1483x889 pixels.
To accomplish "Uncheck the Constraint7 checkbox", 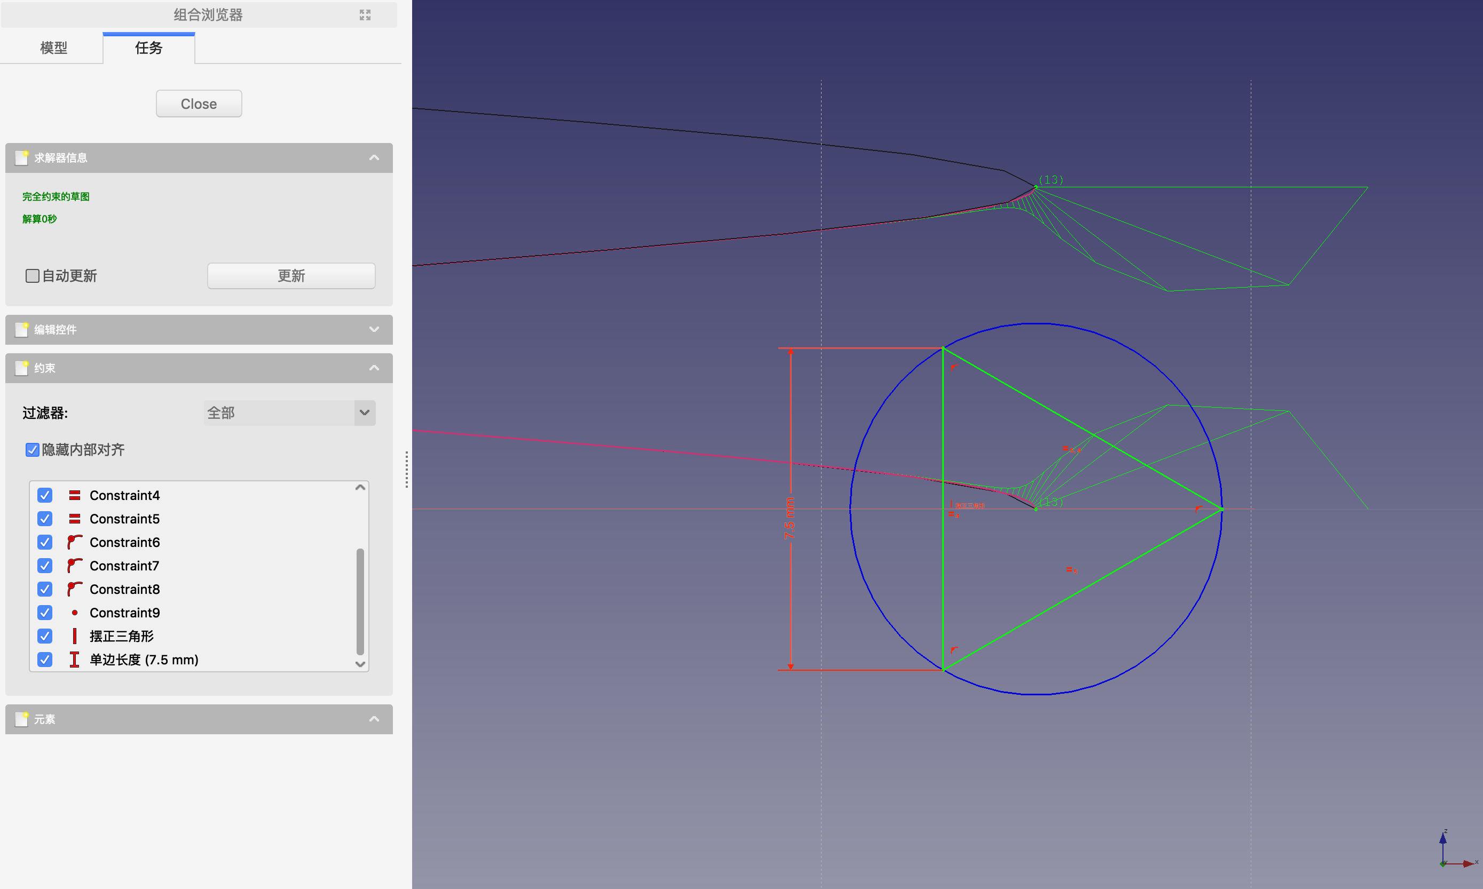I will pos(45,566).
